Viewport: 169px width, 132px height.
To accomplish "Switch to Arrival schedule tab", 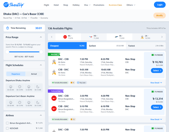I will [x=34, y=74].
